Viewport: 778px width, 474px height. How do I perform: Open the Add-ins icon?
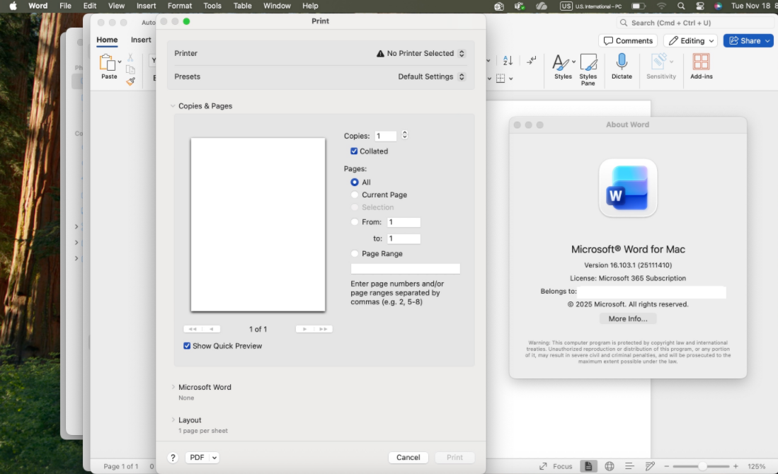pyautogui.click(x=701, y=62)
